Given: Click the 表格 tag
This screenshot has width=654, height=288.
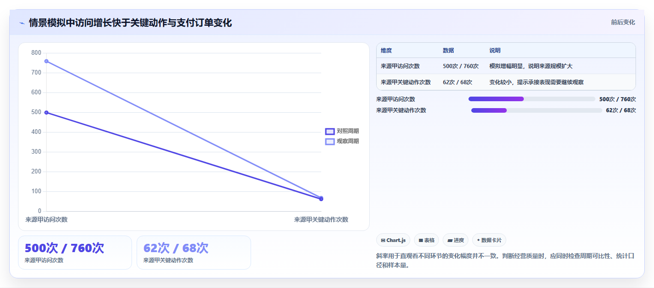Looking at the screenshot, I should (426, 240).
